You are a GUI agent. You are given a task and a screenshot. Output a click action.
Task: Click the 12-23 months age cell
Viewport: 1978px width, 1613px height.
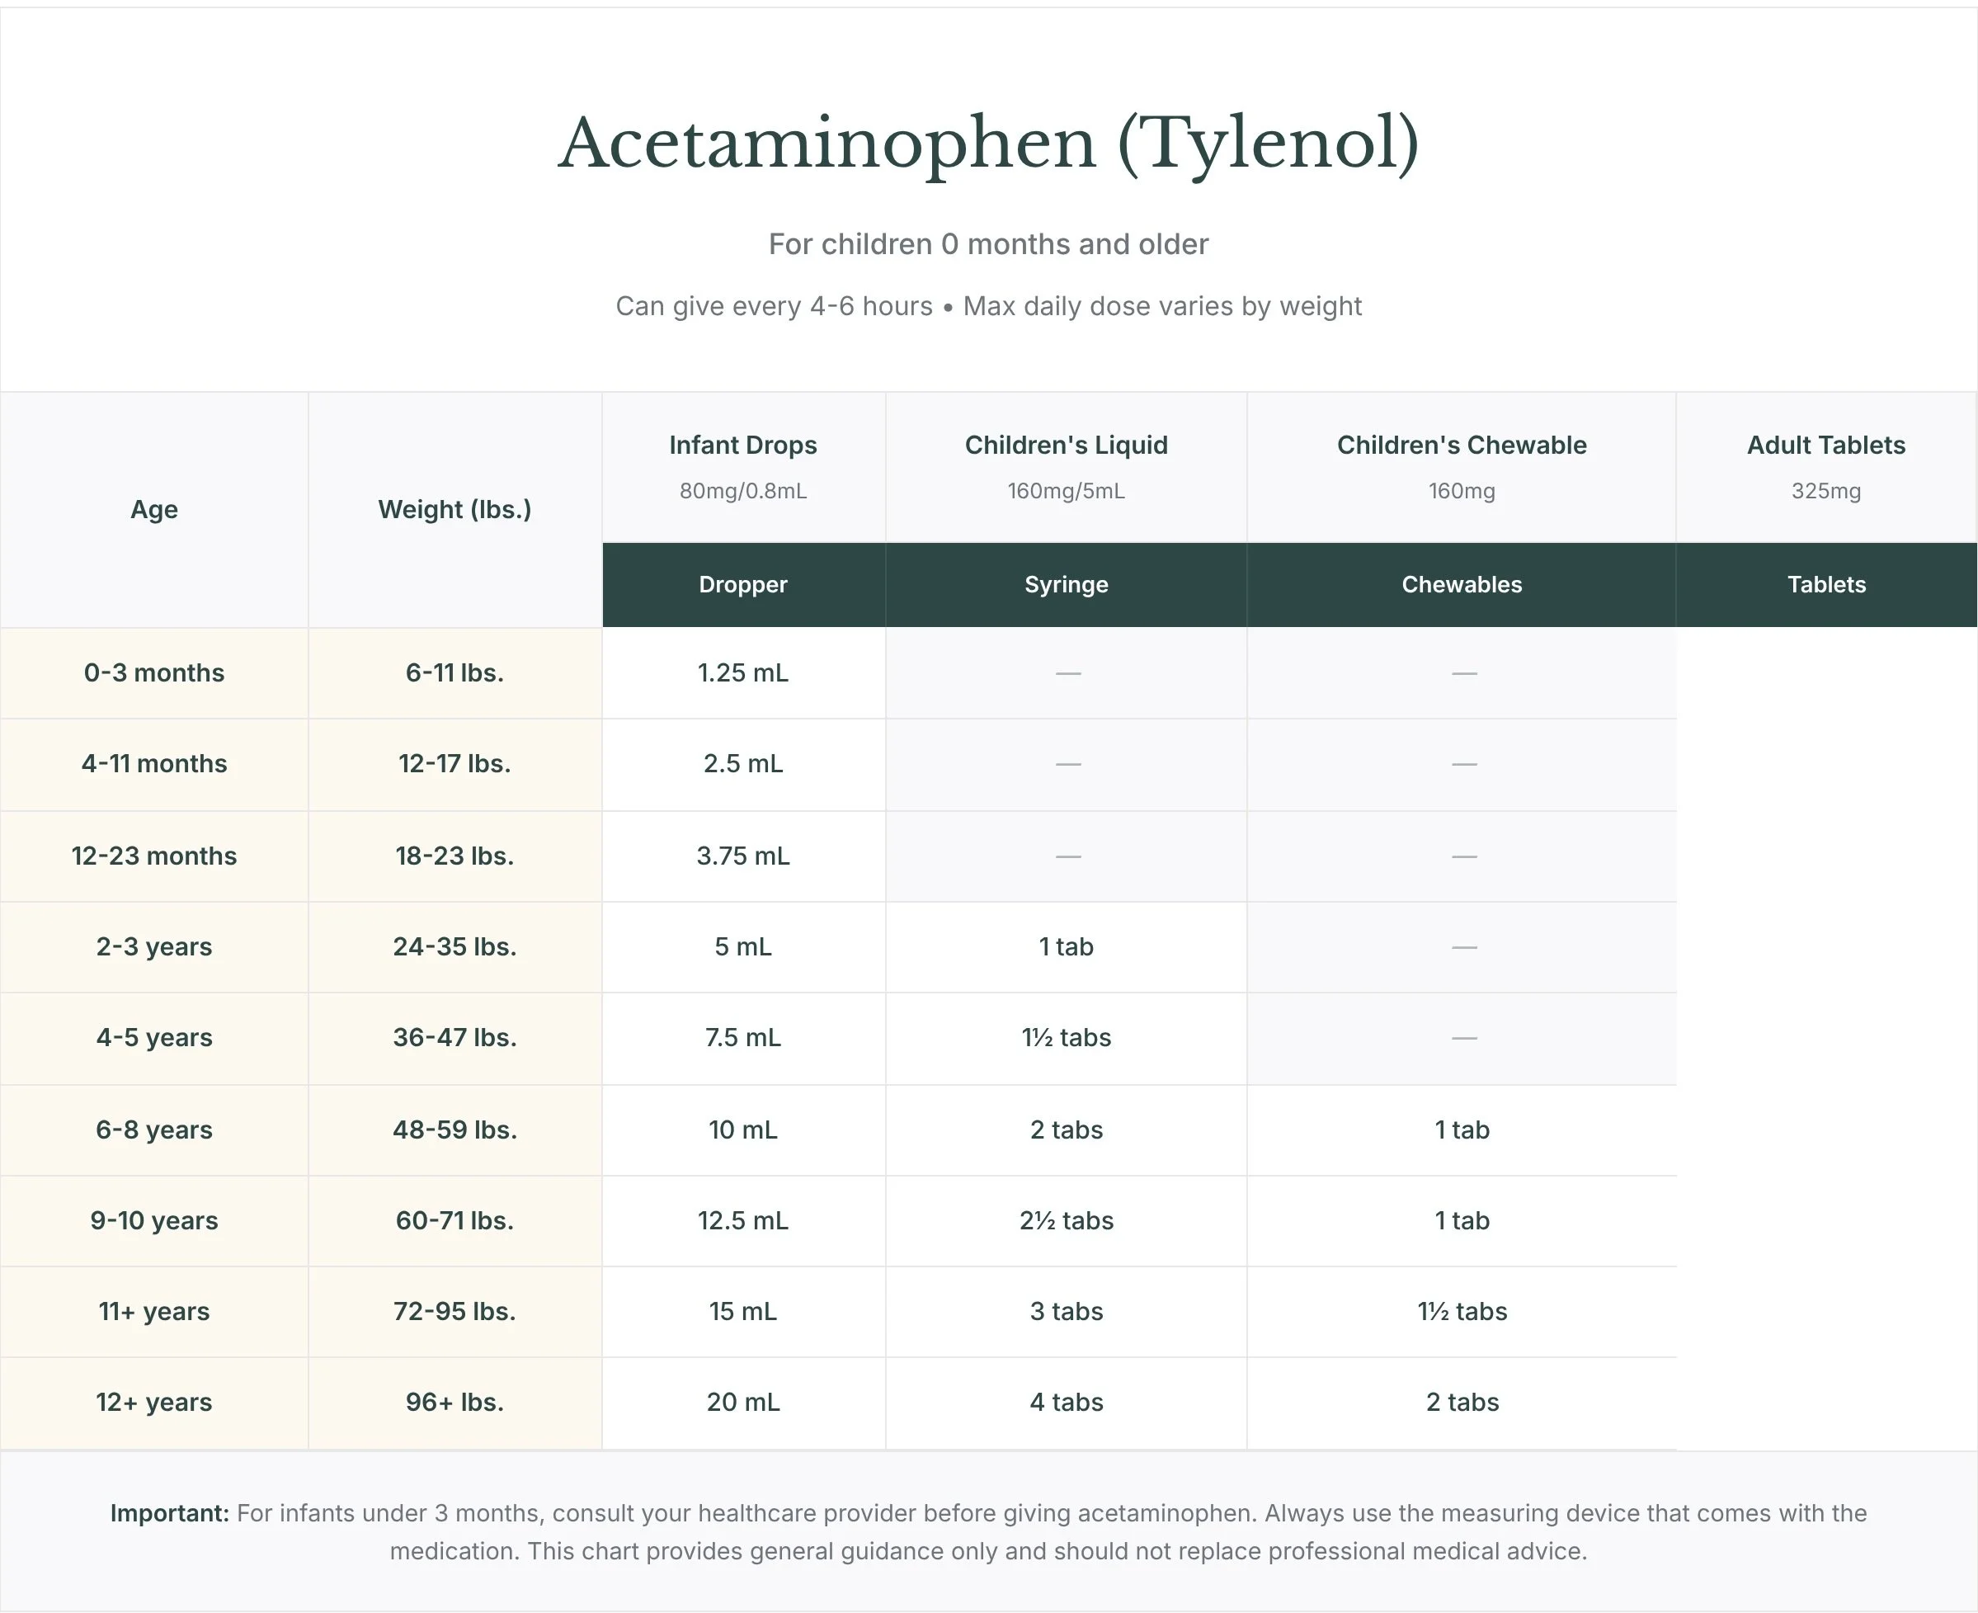[153, 856]
